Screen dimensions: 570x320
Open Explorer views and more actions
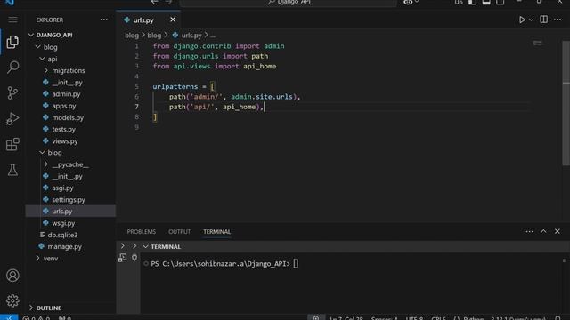click(104, 20)
